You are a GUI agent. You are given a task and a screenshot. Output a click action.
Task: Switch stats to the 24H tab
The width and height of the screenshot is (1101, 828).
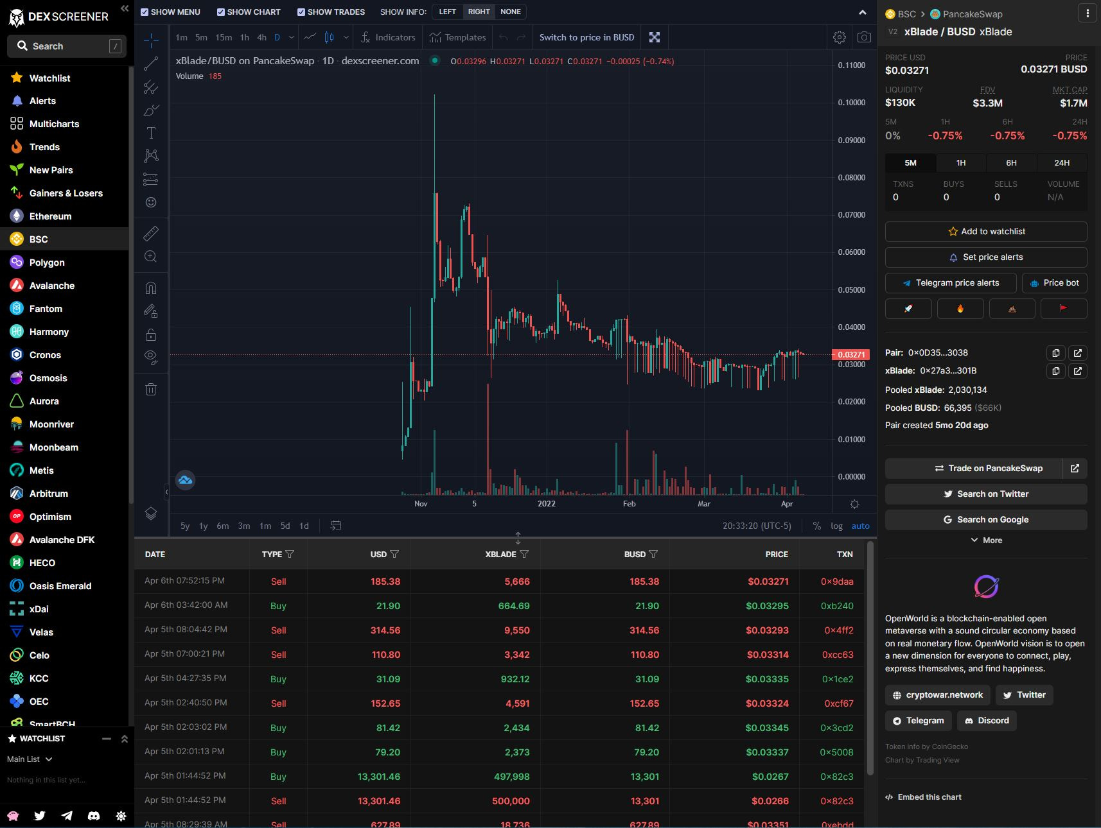tap(1062, 163)
